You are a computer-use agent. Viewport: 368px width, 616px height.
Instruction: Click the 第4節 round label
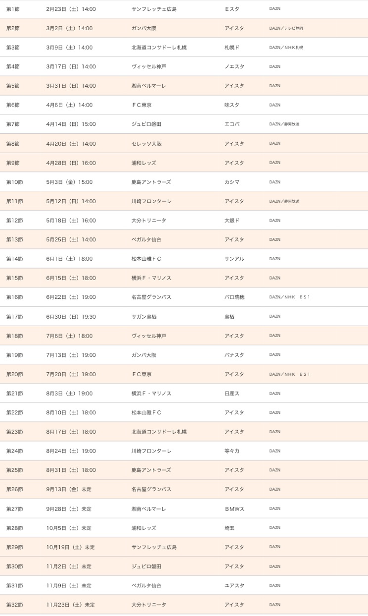click(x=13, y=66)
